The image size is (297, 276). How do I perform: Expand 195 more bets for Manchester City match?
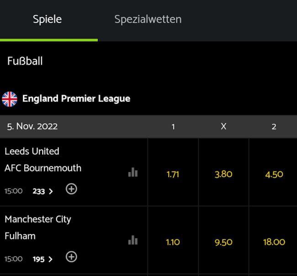click(42, 259)
